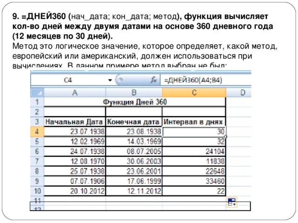The height and width of the screenshot is (223, 298).
Task: Select row 2 header
Action: [37, 112]
